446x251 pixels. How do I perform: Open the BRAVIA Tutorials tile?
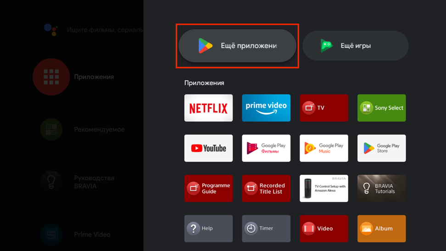click(382, 189)
